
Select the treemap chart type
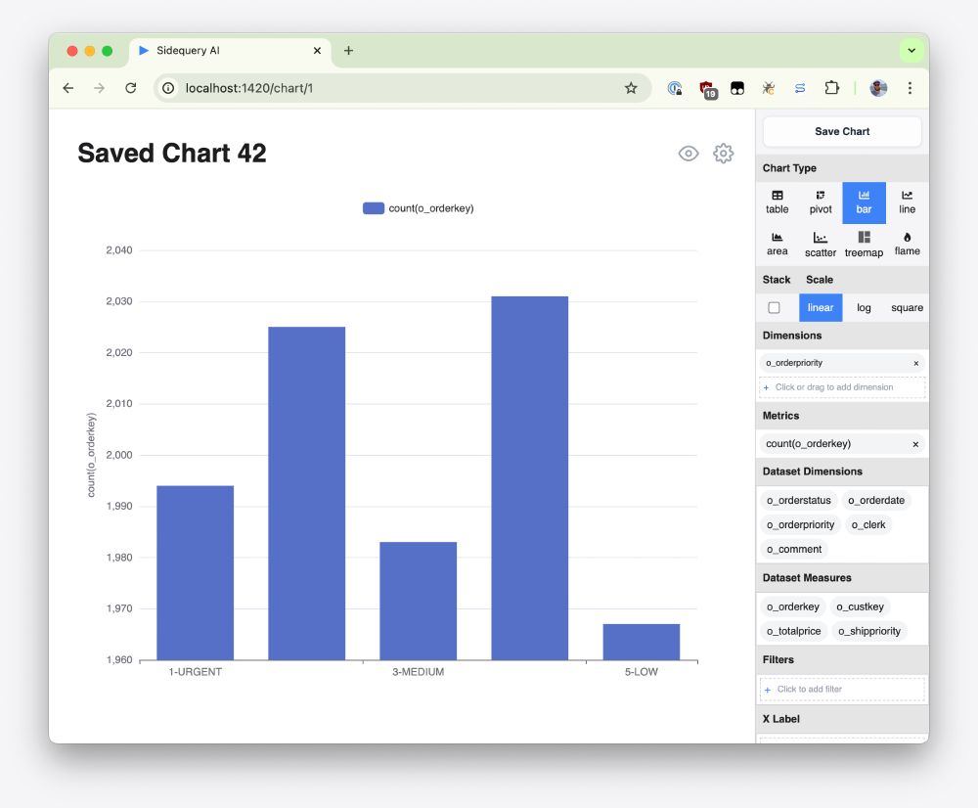click(x=864, y=245)
